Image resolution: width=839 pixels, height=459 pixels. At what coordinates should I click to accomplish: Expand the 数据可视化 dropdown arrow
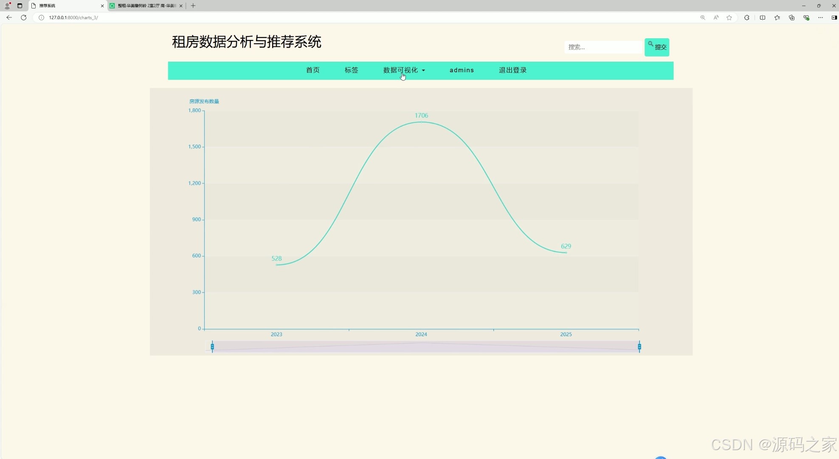[423, 71]
